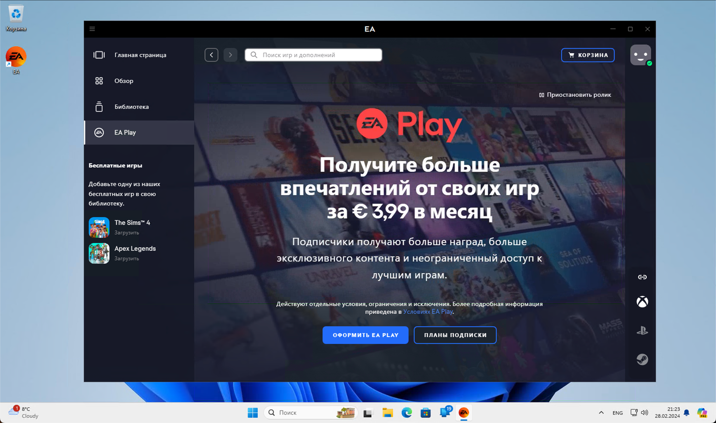
Task: Open the weather widget on taskbar
Action: (24, 413)
